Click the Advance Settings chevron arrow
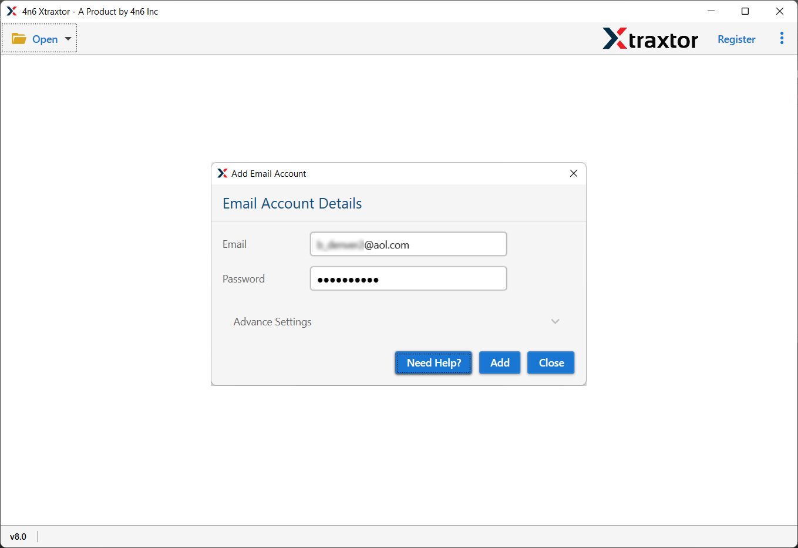This screenshot has height=548, width=798. tap(555, 321)
